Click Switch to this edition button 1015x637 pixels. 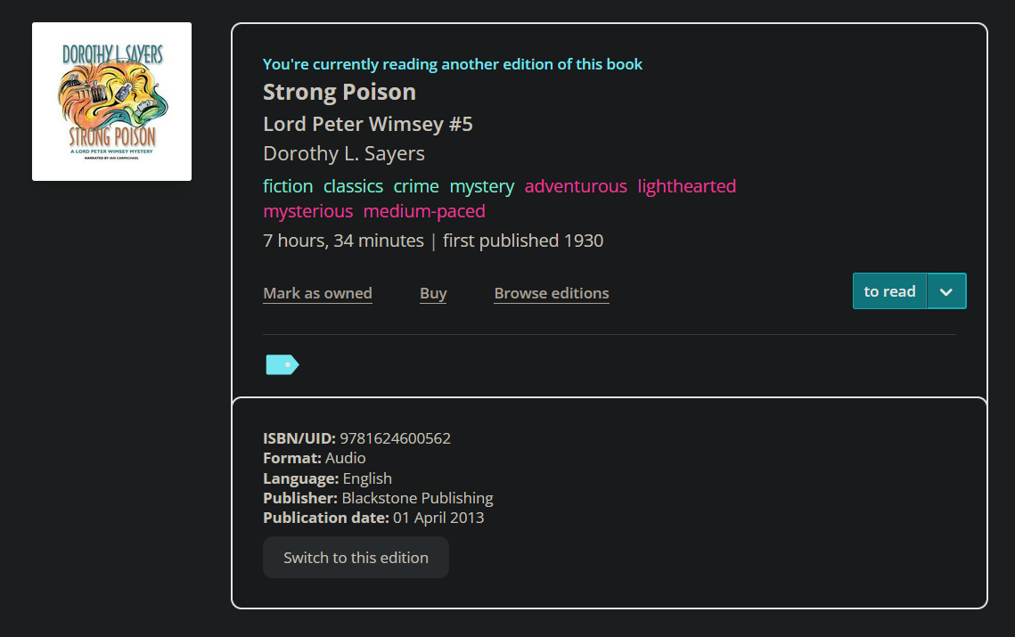(356, 558)
